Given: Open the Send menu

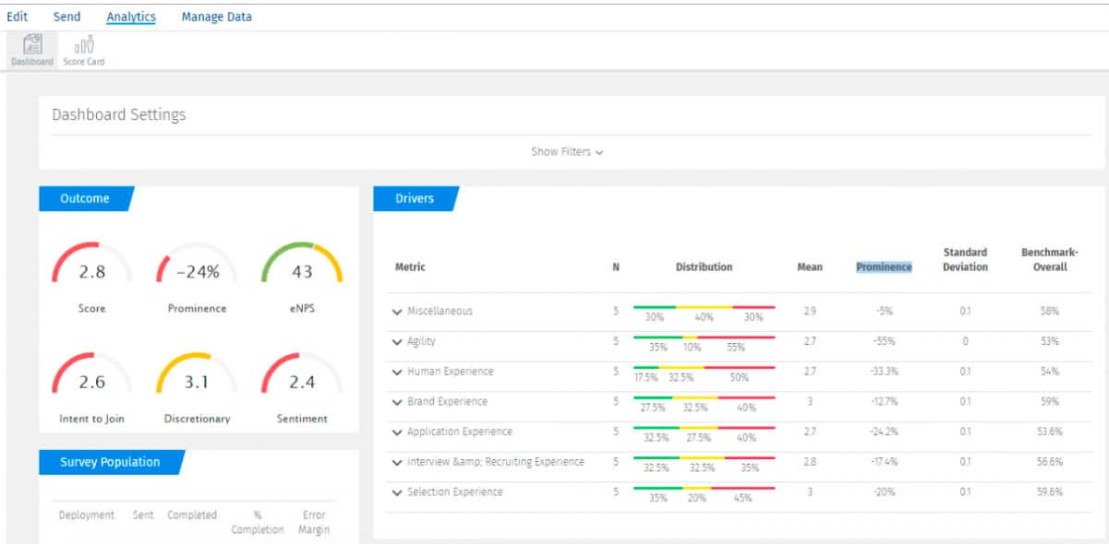Looking at the screenshot, I should (66, 17).
